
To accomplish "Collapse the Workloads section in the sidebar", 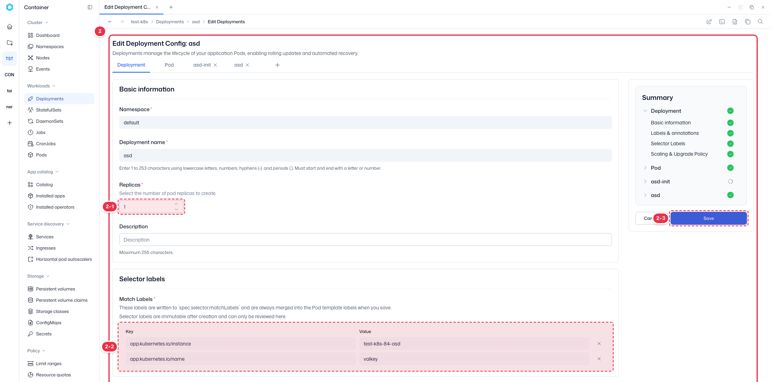I will [x=41, y=86].
